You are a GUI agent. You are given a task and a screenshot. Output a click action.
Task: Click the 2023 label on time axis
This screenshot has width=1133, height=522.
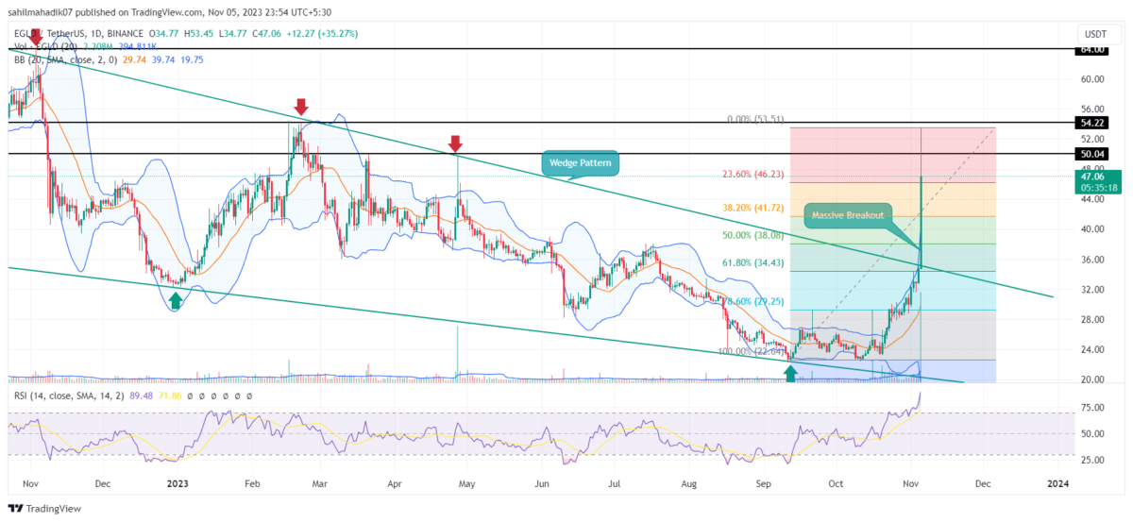178,482
